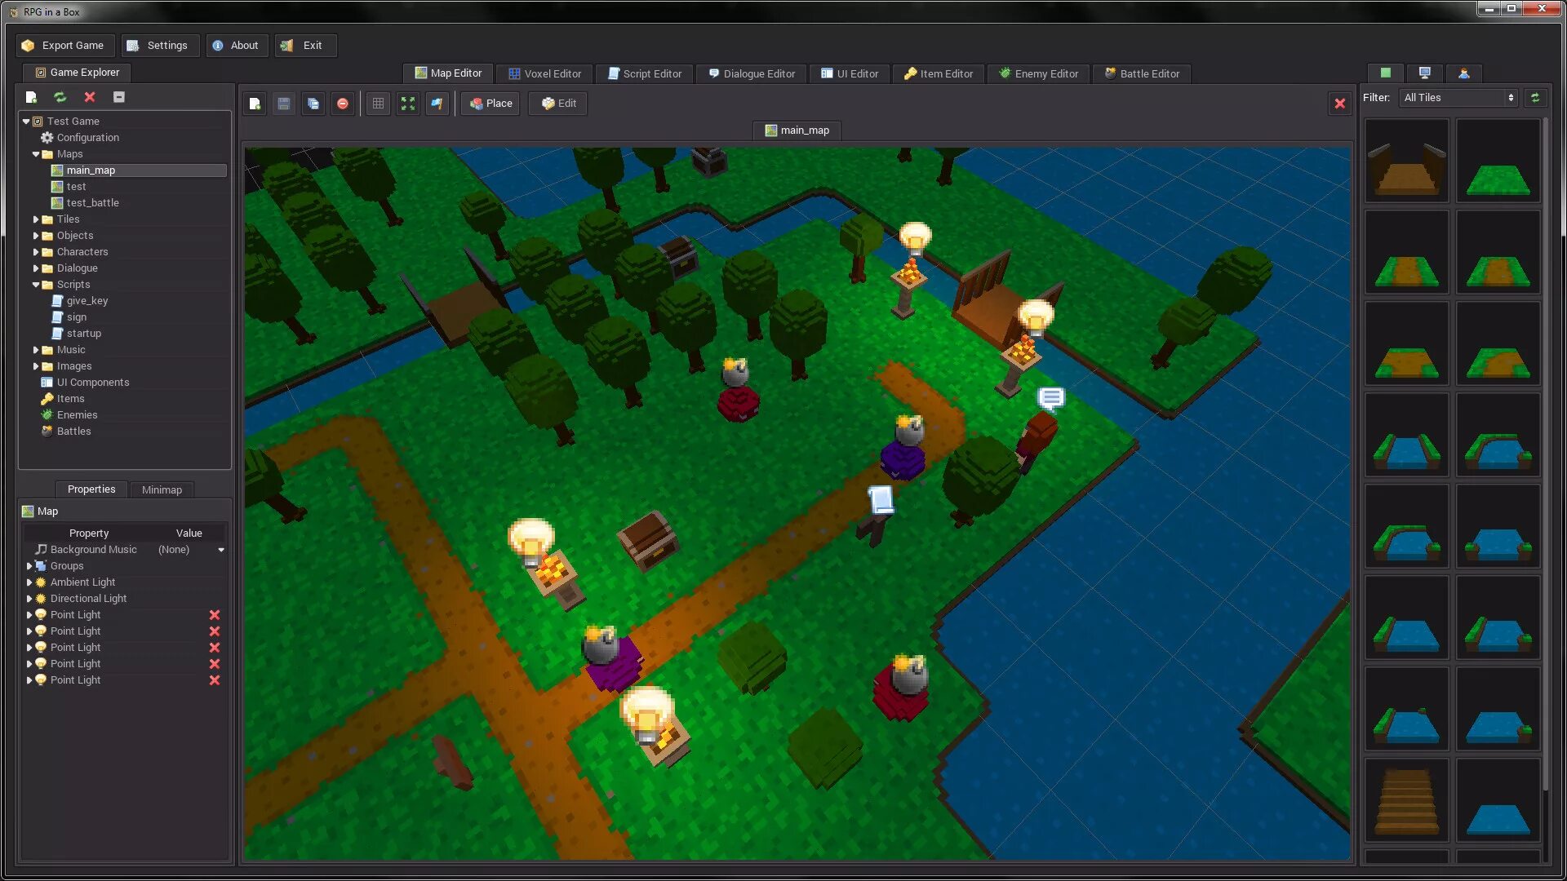Activate Edit mode button

coord(558,104)
